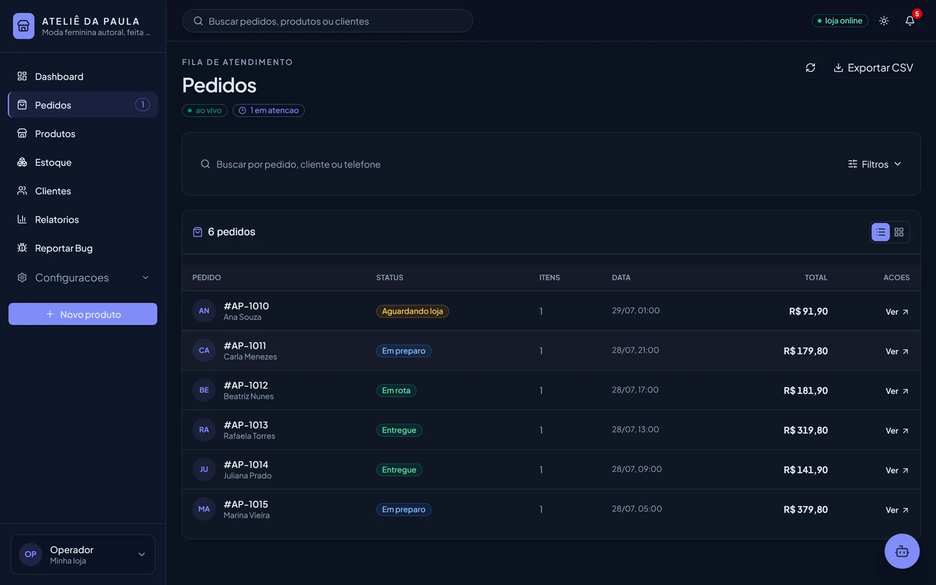Click the orders search input field
Screen dimensions: 936x585
pyautogui.click(x=515, y=164)
